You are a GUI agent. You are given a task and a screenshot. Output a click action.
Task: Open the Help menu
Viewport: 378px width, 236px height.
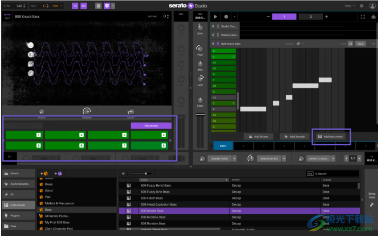coord(350,6)
